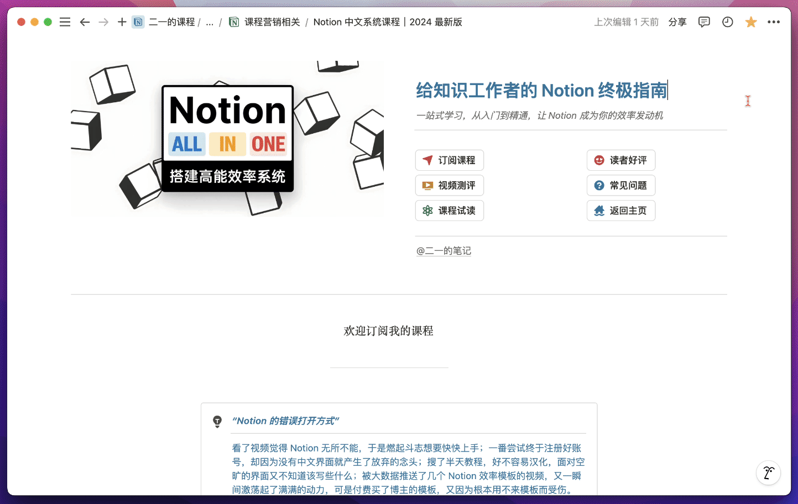798x504 pixels.
Task: View page history clock icon
Action: [x=728, y=22]
